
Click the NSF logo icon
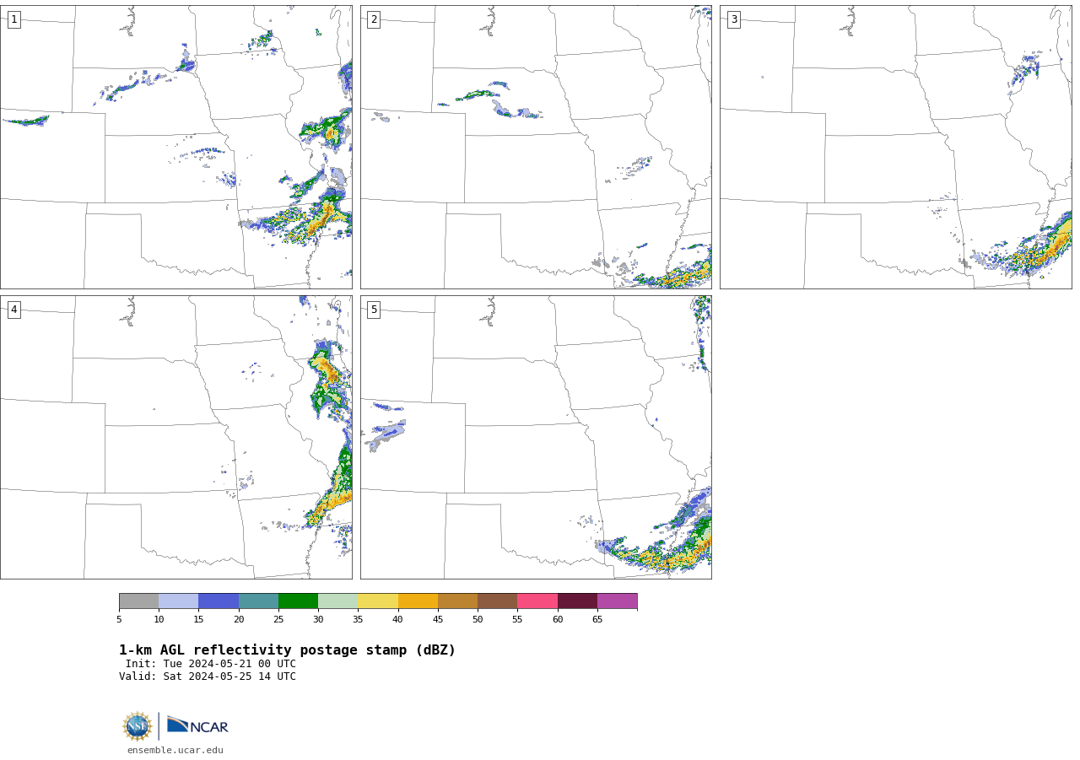(138, 726)
